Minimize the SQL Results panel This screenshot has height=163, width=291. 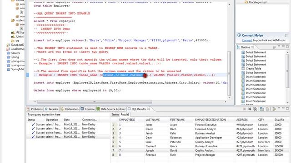coord(283,109)
